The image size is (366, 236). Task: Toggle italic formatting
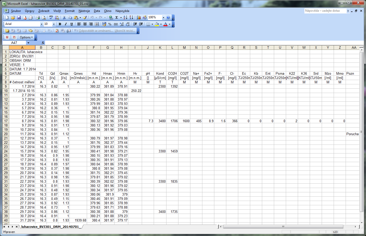66,24
